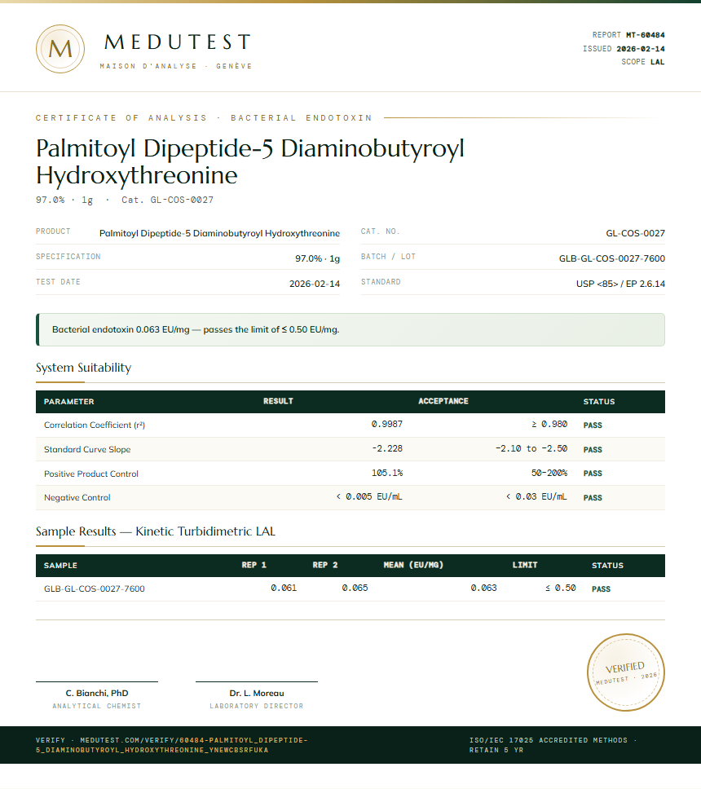This screenshot has height=789, width=701.
Task: Select the Cat. No. value GL-COS-0027
Action: pos(635,233)
